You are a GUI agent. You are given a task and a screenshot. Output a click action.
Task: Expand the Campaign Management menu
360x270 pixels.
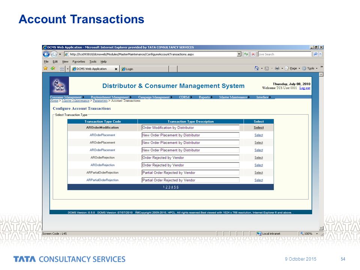(155, 97)
